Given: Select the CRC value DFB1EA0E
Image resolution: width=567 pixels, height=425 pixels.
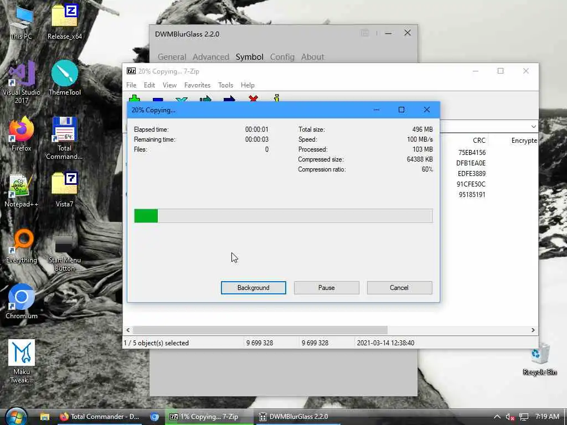Looking at the screenshot, I should tap(471, 163).
